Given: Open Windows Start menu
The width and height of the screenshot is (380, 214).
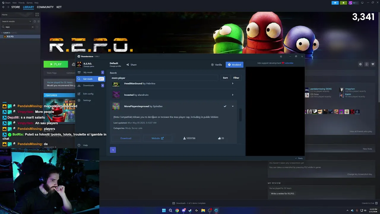Looking at the screenshot, I should (x=164, y=210).
